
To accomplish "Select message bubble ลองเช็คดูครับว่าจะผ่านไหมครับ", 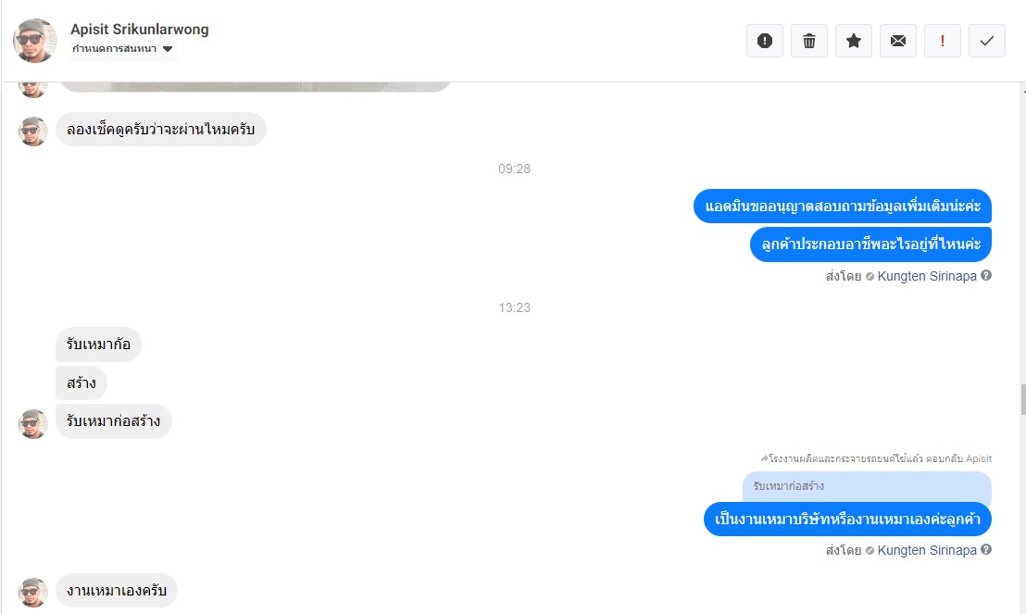I will click(161, 129).
